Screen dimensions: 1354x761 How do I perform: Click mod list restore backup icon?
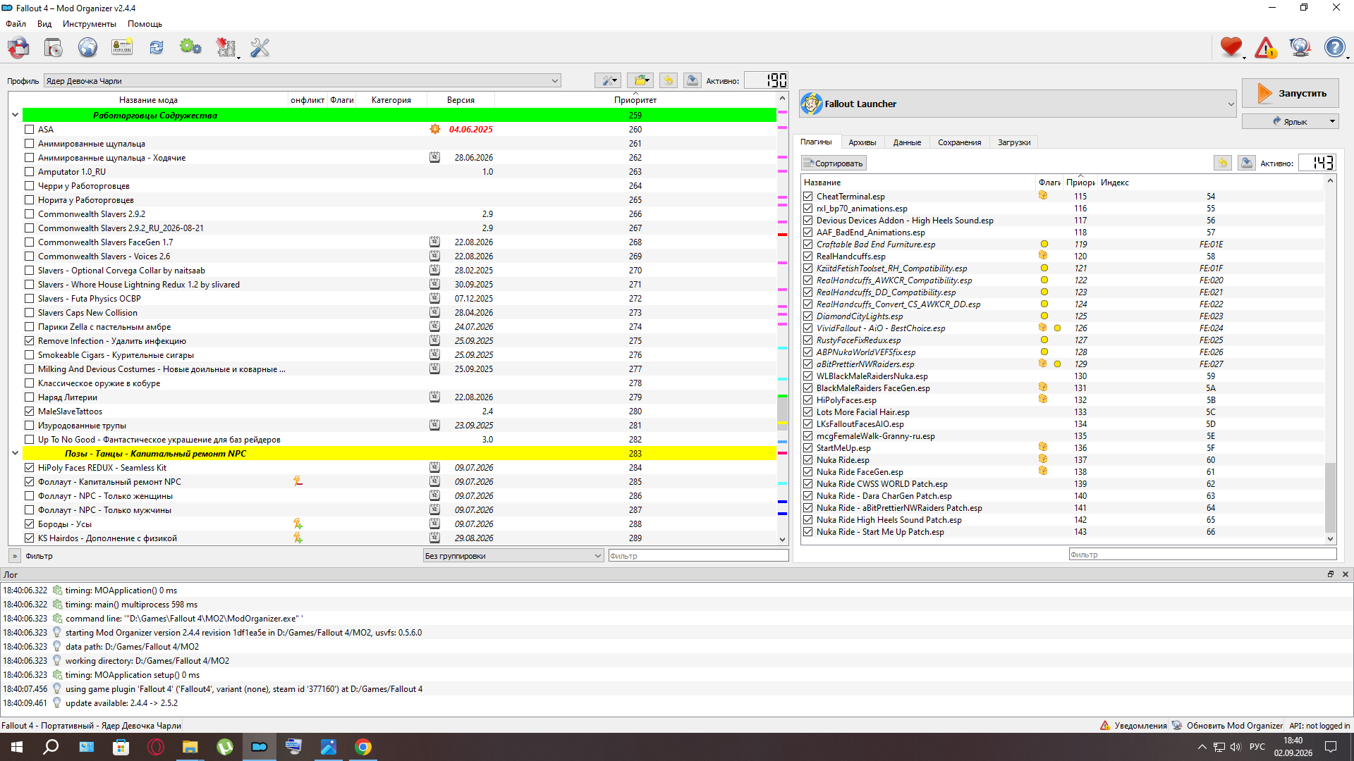(669, 80)
